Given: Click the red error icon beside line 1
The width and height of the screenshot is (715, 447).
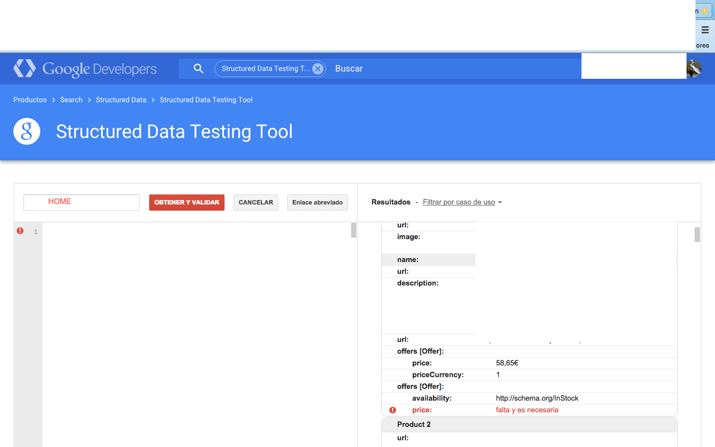Looking at the screenshot, I should click(20, 231).
